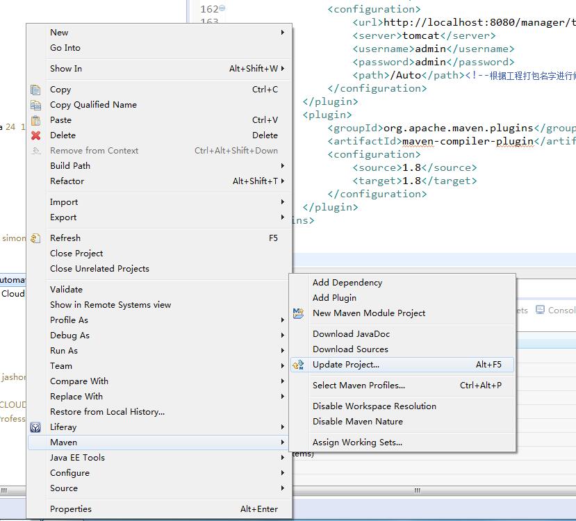Expand the Compare With submenu arrow
This screenshot has height=521, width=576.
point(283,381)
